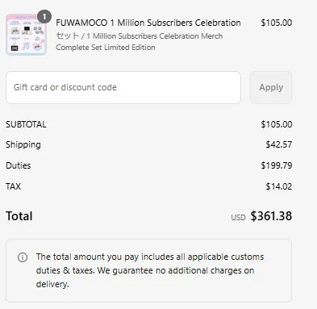Open the FUWAMOCO merch set thumbnail
This screenshot has width=317, height=309.
click(x=27, y=35)
